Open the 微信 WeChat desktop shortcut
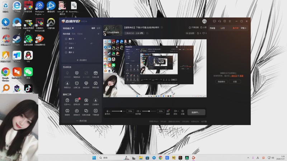287x161 pixels. [28, 73]
